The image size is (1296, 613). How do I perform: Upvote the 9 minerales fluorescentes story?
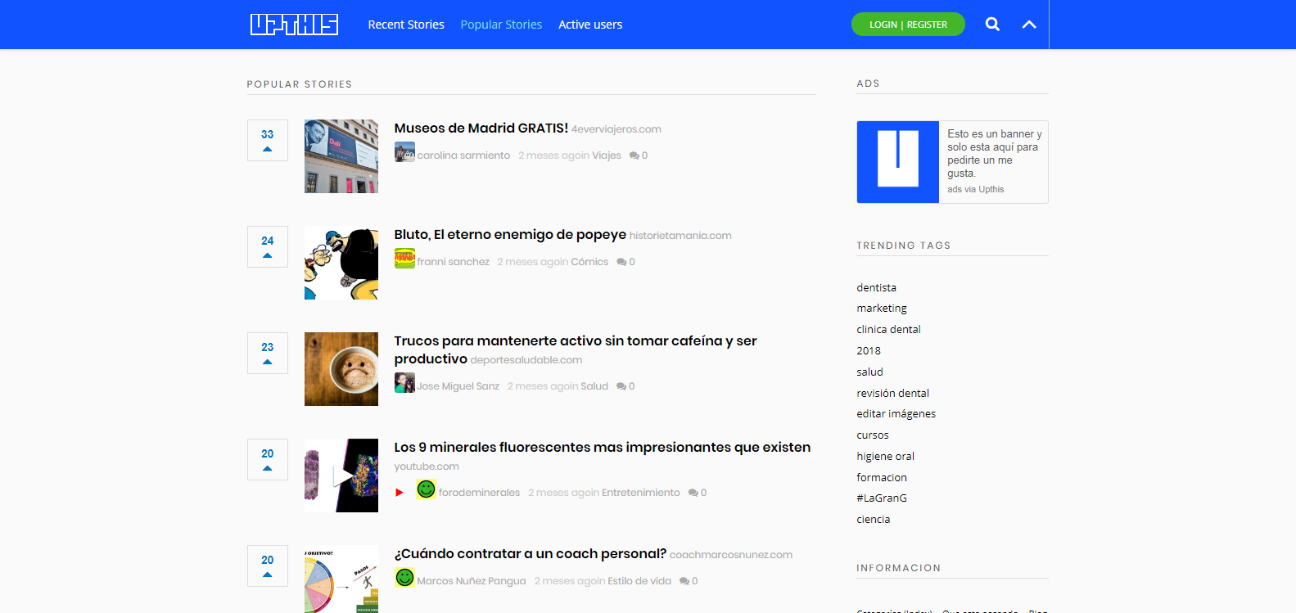coord(268,459)
